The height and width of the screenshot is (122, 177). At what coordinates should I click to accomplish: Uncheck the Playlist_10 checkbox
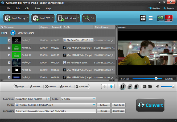coord(9,48)
